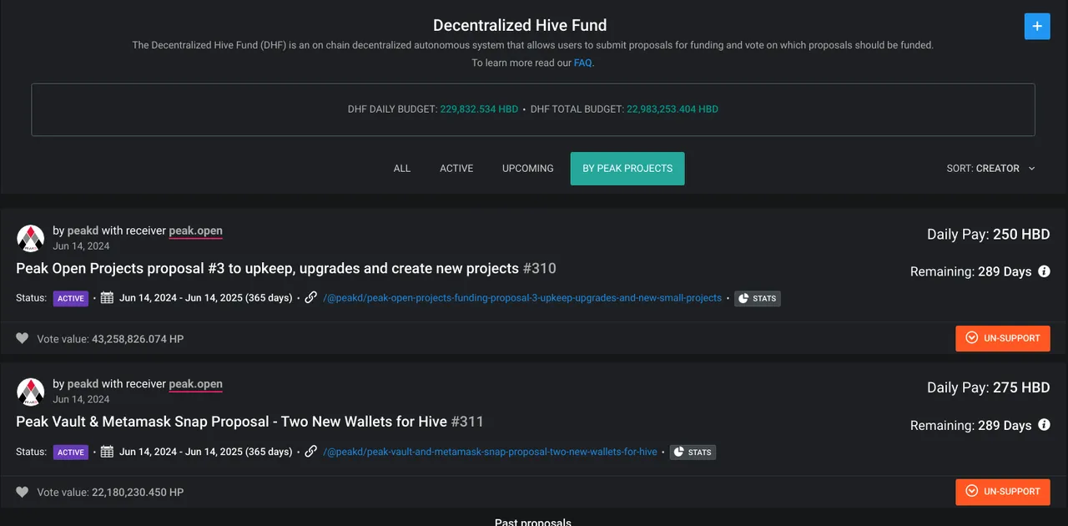This screenshot has height=526, width=1068.
Task: Click the calendar icon on proposal #311
Action: [x=107, y=452]
